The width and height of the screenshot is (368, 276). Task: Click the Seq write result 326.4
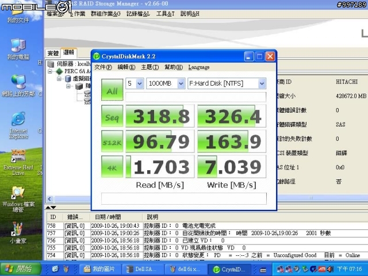pos(232,116)
